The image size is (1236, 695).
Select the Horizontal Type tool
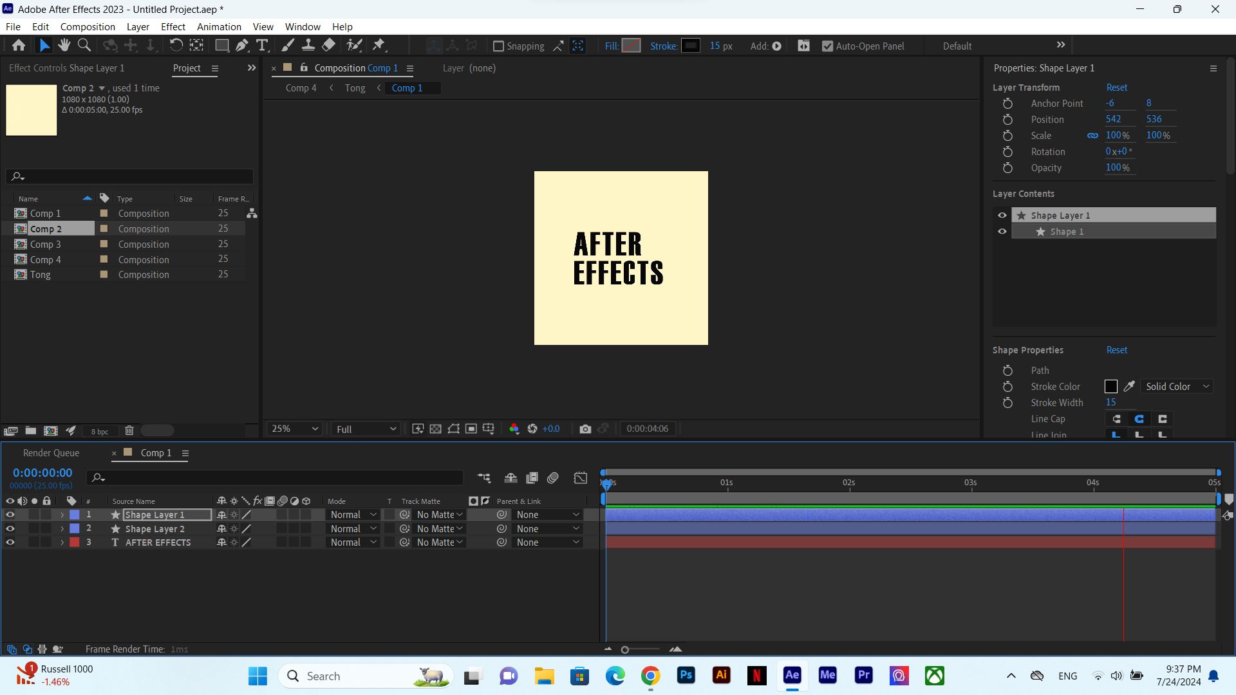(x=262, y=45)
